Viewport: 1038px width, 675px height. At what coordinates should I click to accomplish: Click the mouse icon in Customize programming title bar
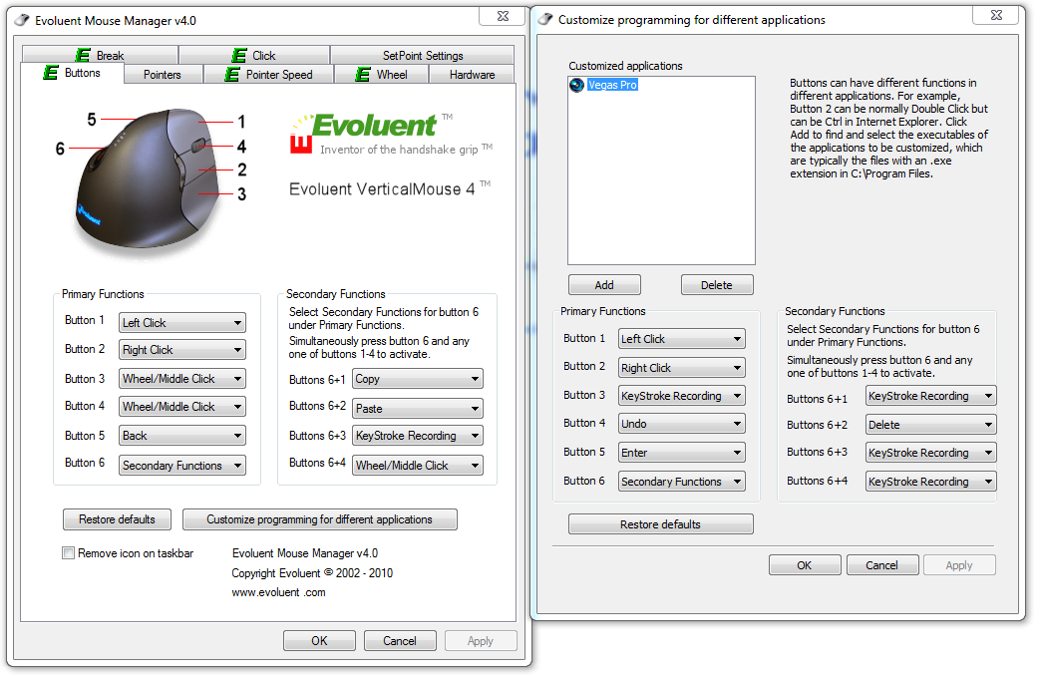(x=545, y=20)
